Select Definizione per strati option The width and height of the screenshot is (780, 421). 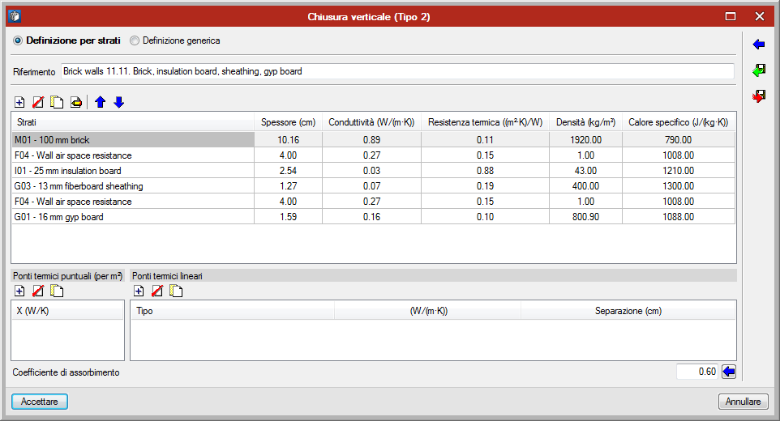(x=66, y=40)
